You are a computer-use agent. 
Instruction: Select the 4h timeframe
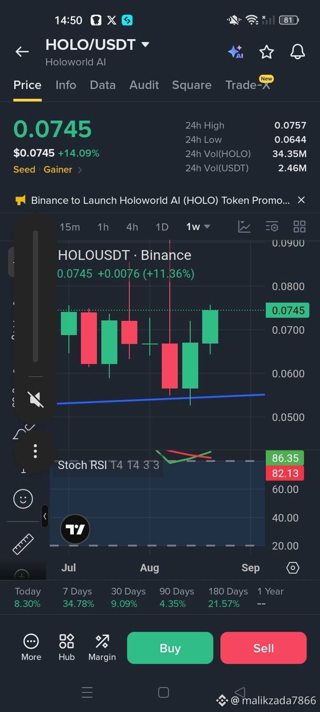(x=132, y=227)
